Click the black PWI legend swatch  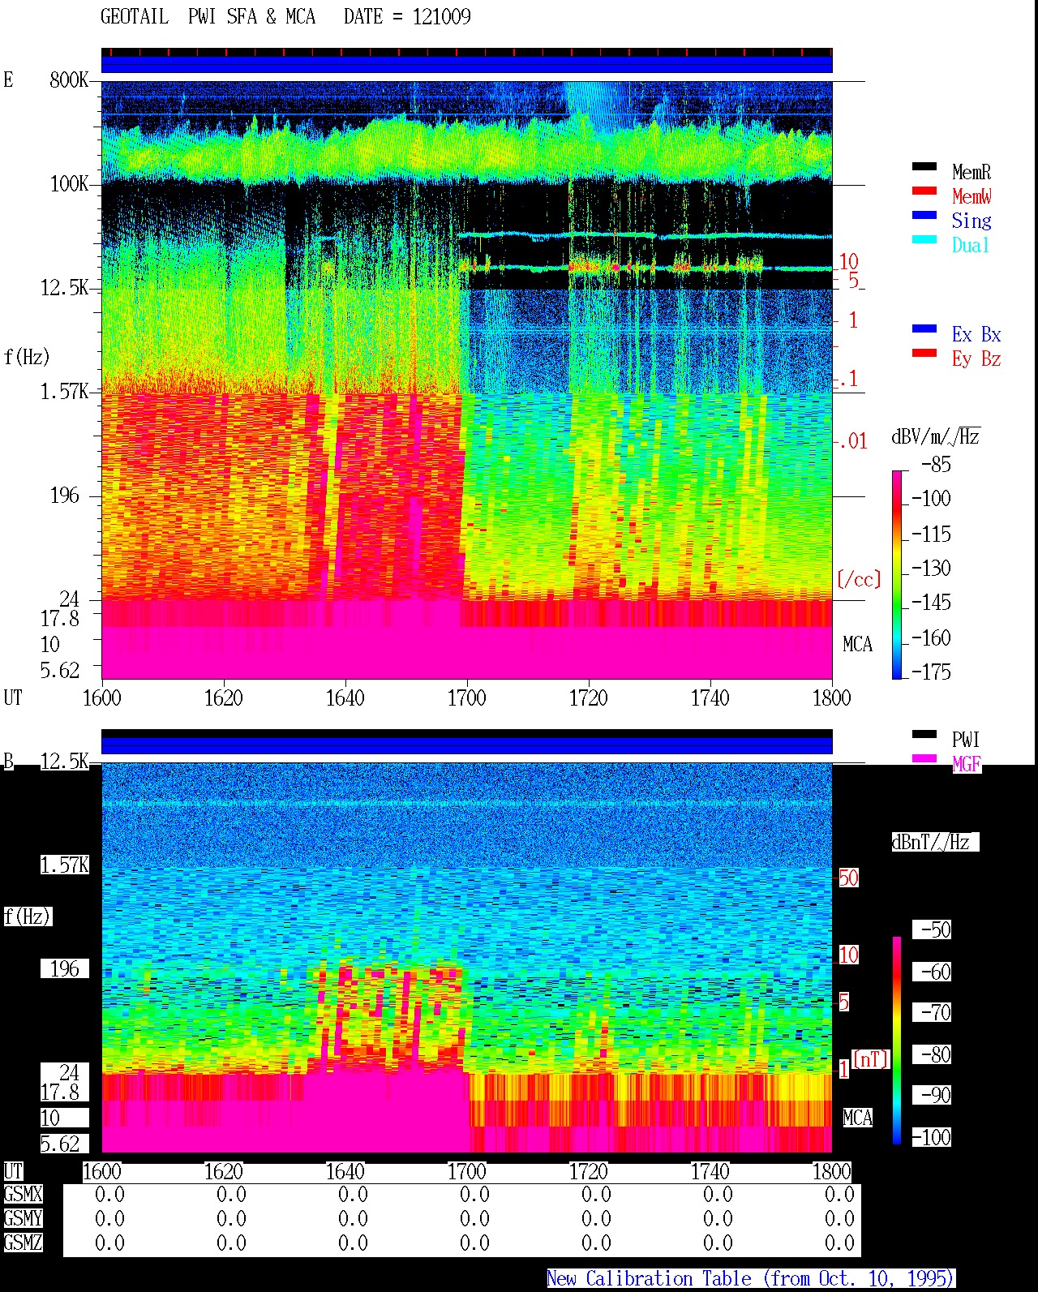(924, 735)
